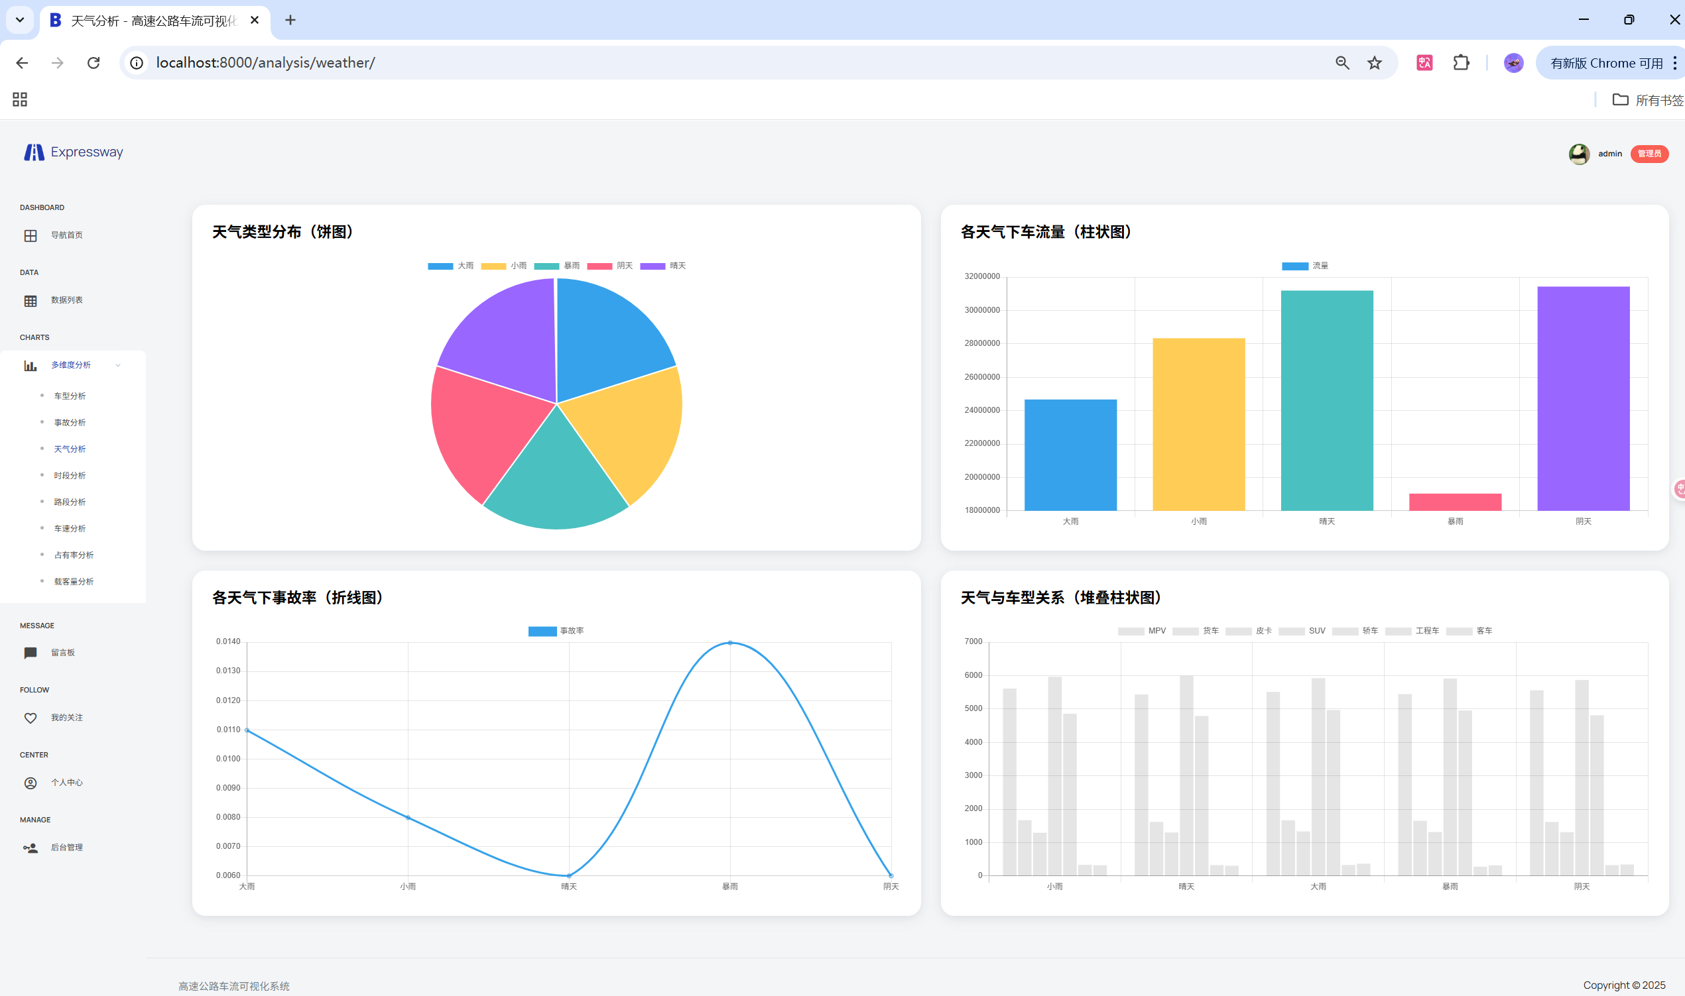Click the 留言板 message icon

[31, 653]
